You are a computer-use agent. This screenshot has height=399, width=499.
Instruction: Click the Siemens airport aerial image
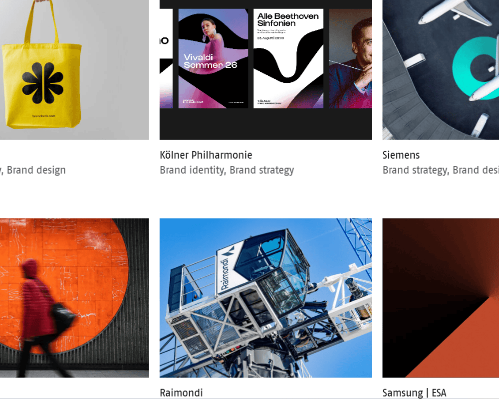tap(441, 70)
